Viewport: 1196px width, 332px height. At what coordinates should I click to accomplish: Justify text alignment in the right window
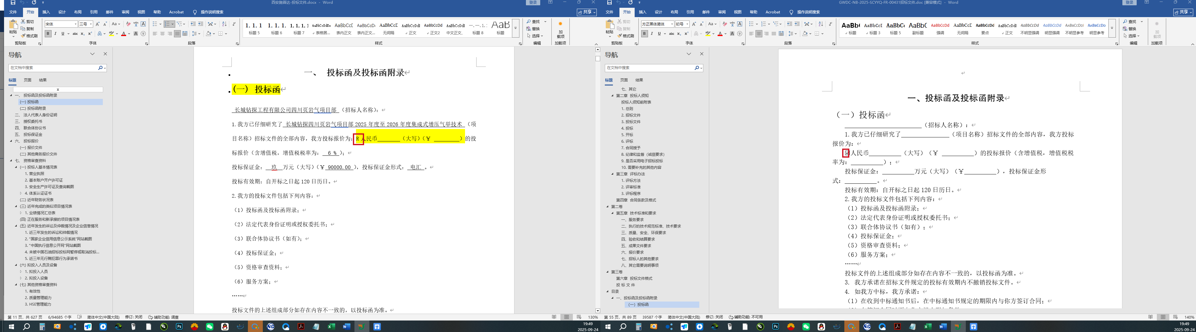pos(774,34)
